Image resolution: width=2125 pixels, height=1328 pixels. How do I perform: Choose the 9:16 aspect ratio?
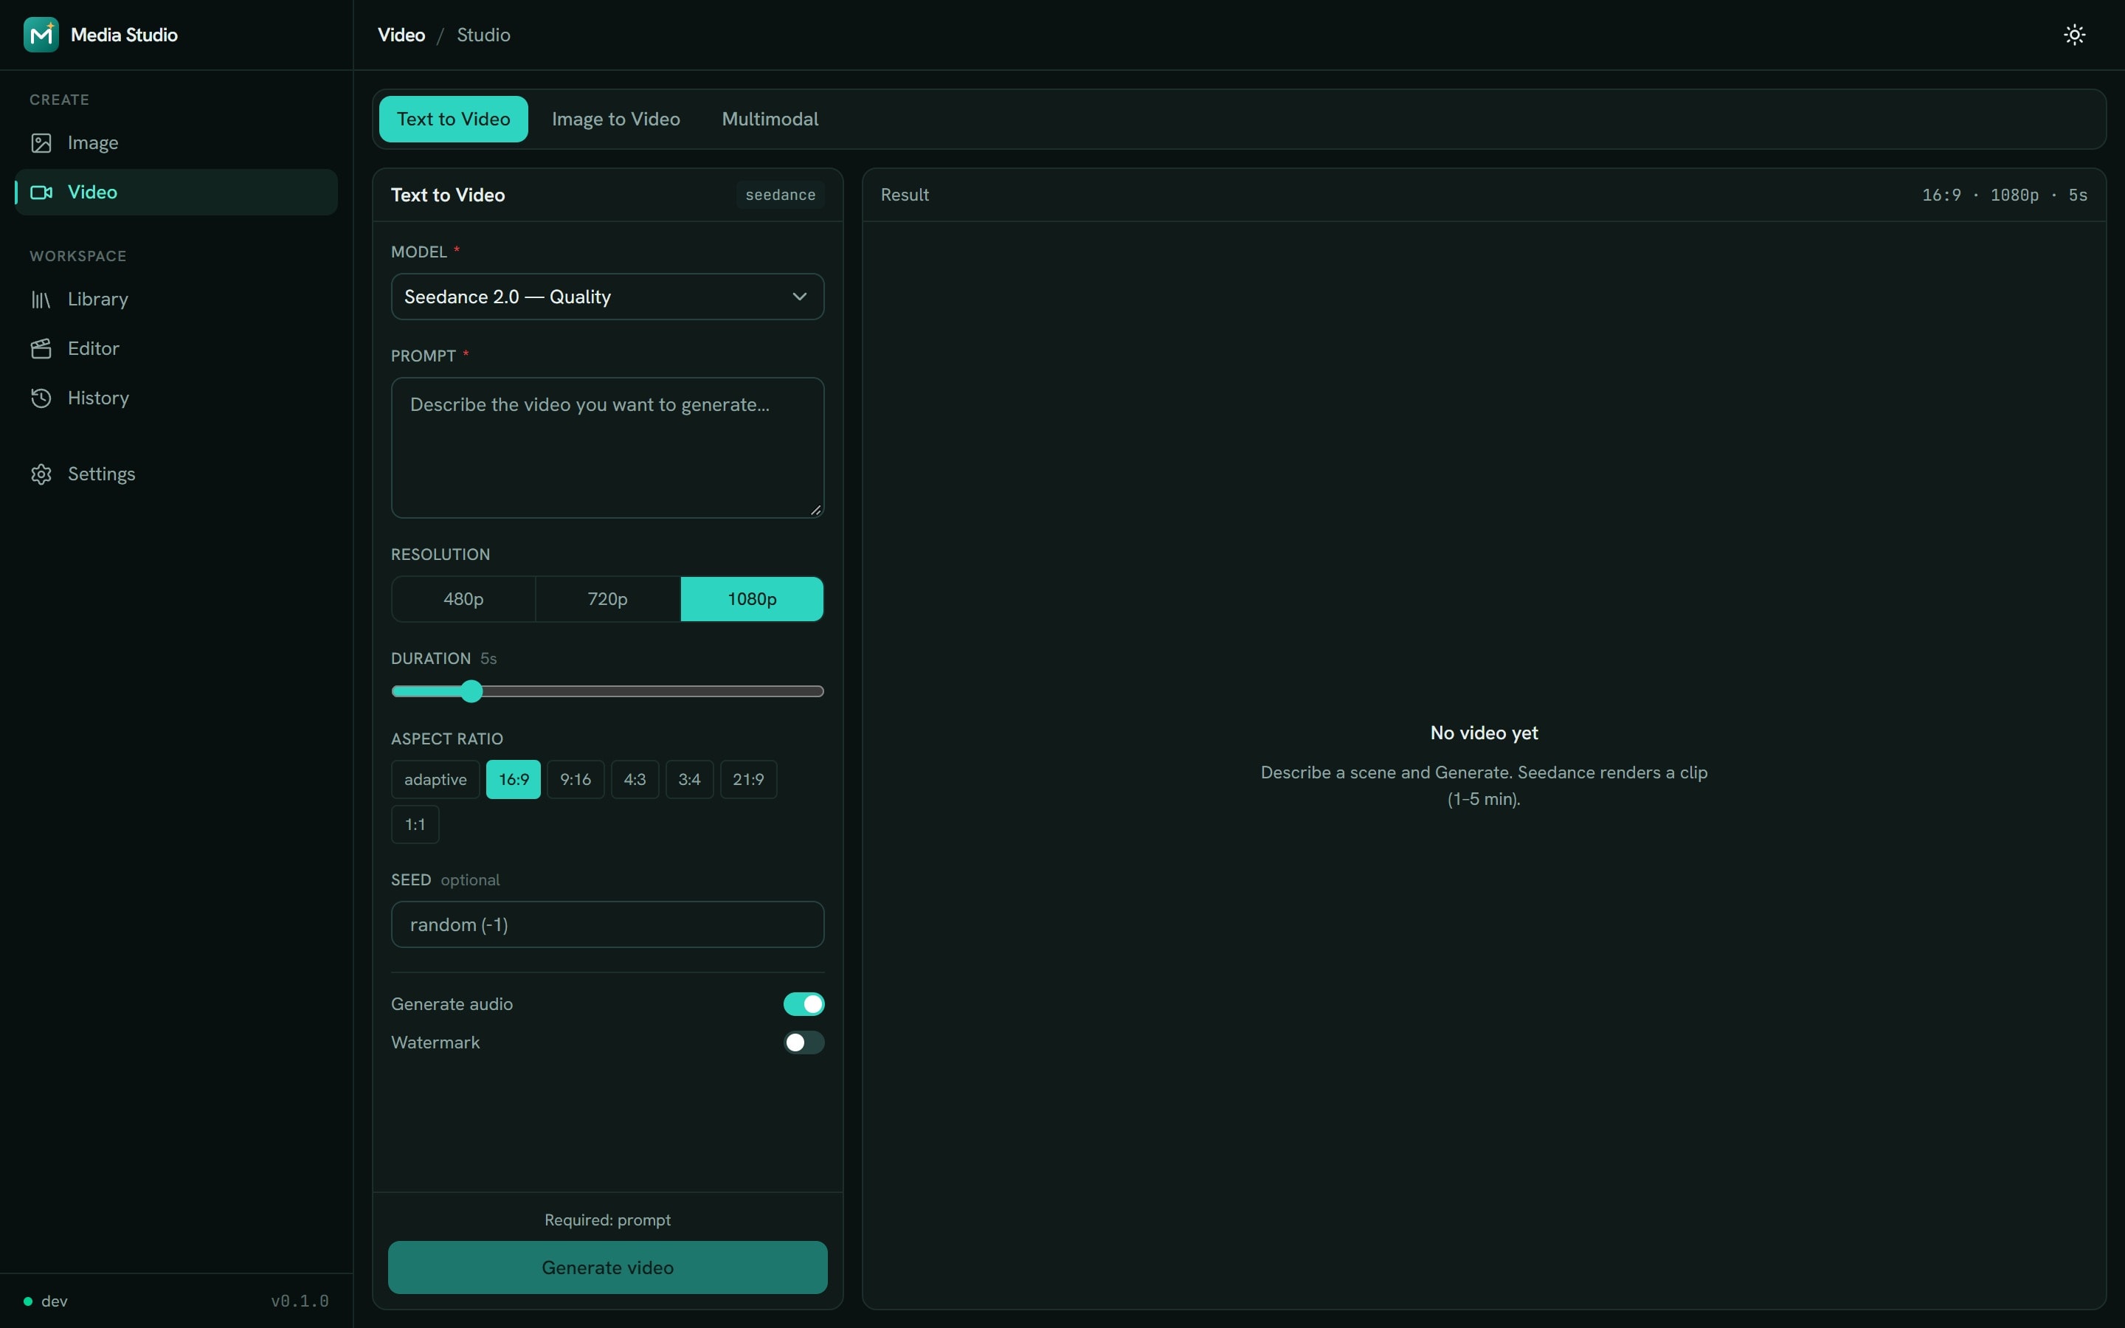[576, 779]
